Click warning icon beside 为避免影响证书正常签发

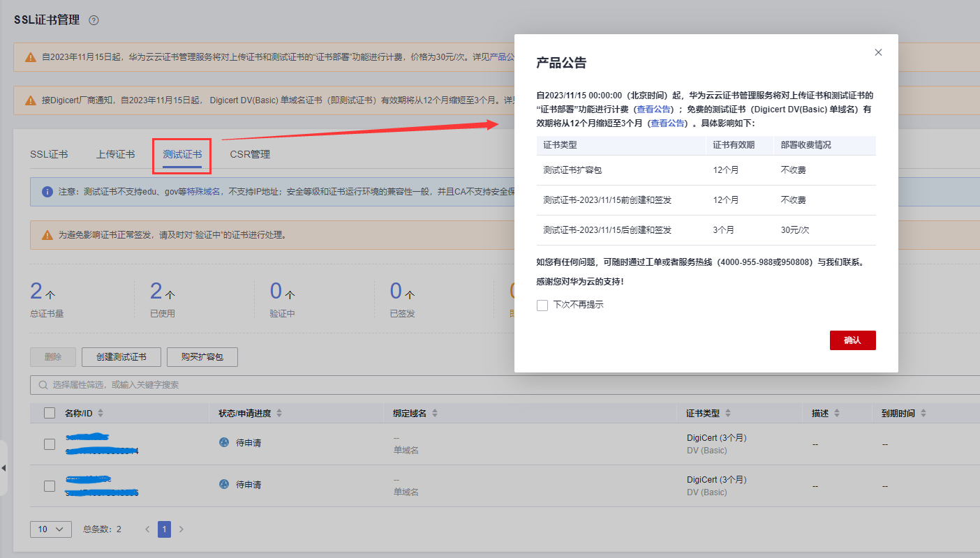coord(47,235)
